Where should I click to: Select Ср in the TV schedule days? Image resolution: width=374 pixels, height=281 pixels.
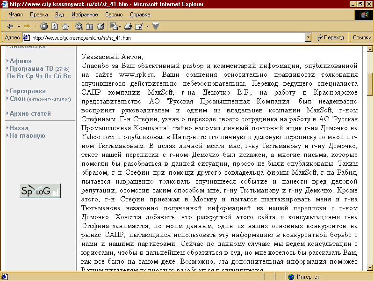(29, 76)
